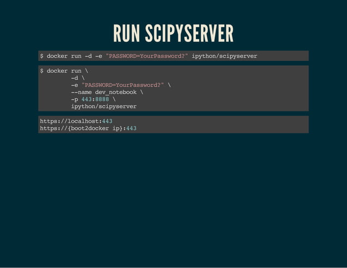Click ipython/scipyserver in the one-line command
Image resolution: width=347 pixels, height=268 pixels.
(224, 56)
